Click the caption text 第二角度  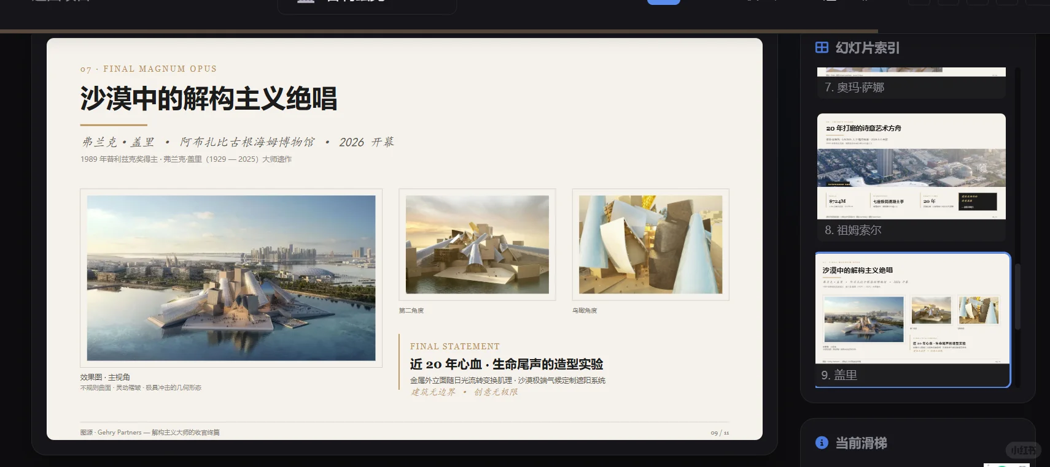pyautogui.click(x=411, y=311)
